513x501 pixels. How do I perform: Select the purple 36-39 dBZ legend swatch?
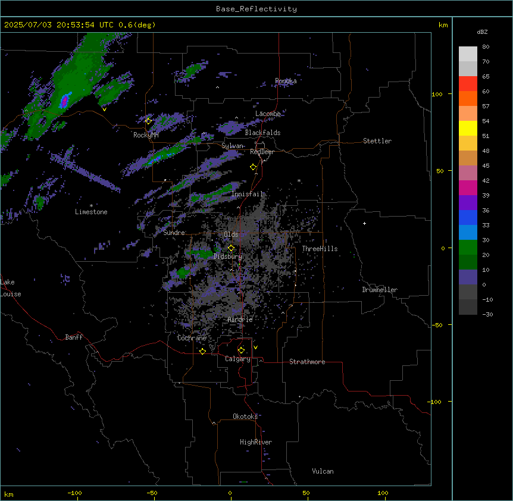tap(468, 203)
